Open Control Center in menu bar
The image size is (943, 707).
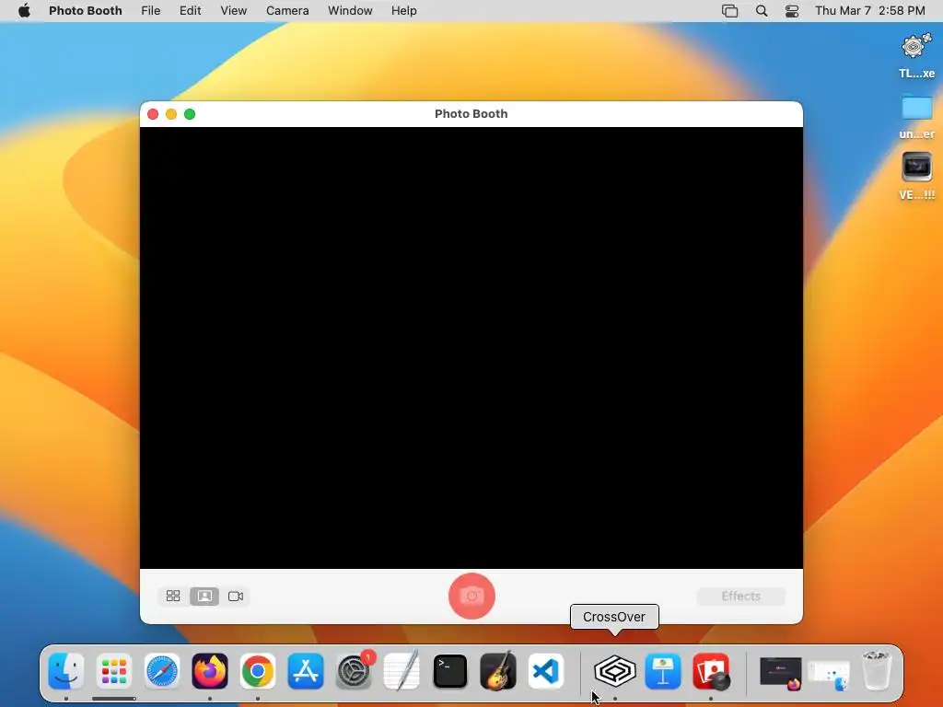(792, 11)
